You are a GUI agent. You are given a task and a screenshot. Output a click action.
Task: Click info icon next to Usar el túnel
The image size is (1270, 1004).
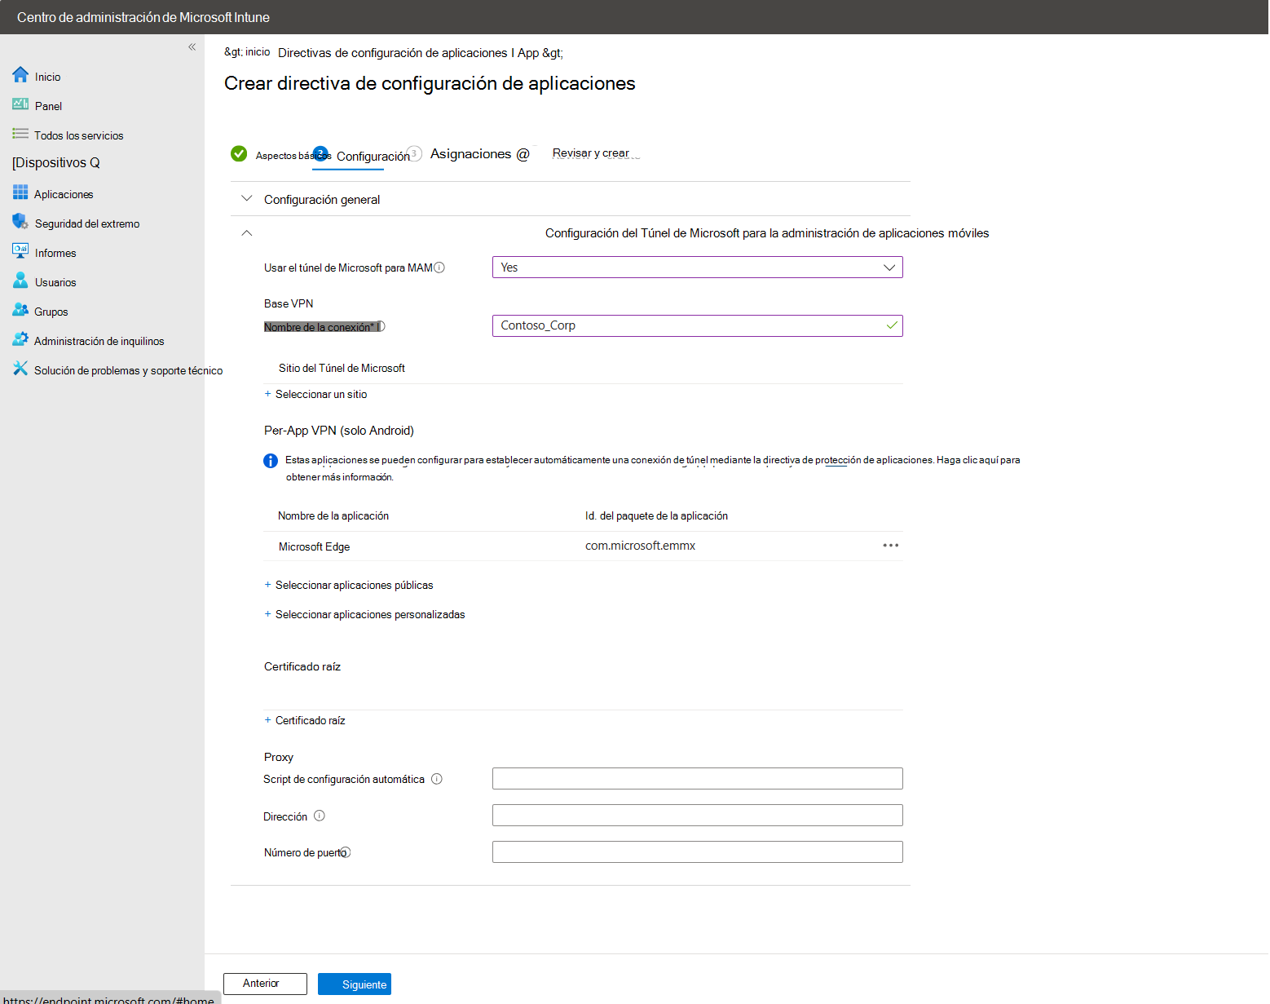(x=439, y=268)
